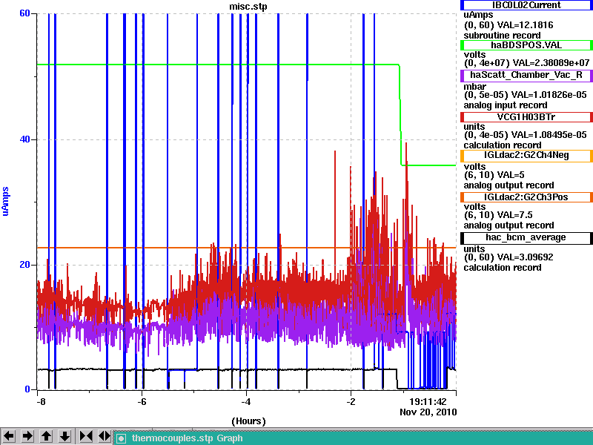Click the Nov 20, 2010 date label
Image resolution: width=593 pixels, height=445 pixels.
(428, 412)
